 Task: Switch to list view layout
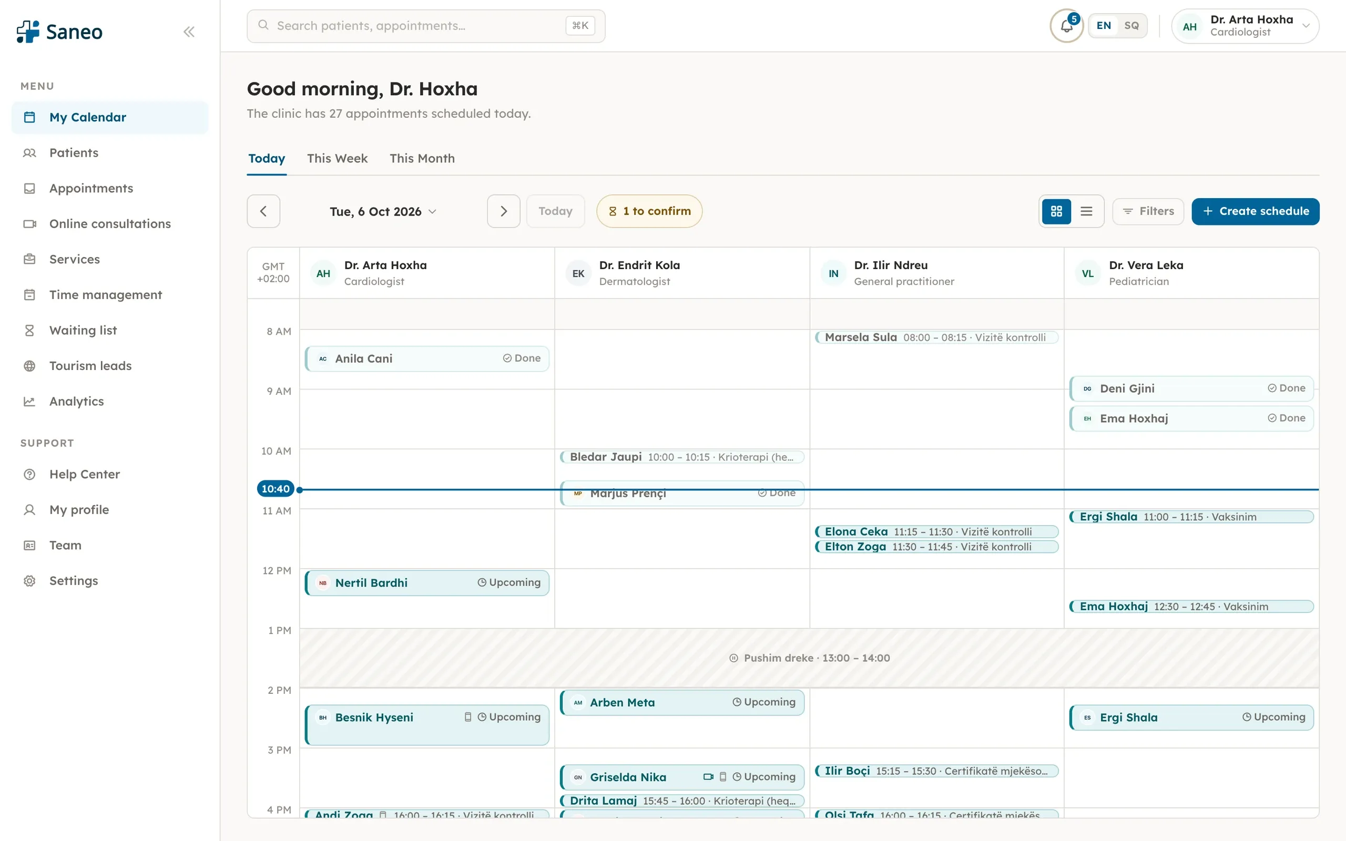coord(1086,211)
